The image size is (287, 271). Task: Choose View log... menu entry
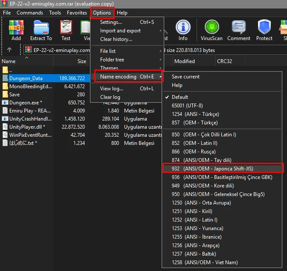[x=127, y=89]
